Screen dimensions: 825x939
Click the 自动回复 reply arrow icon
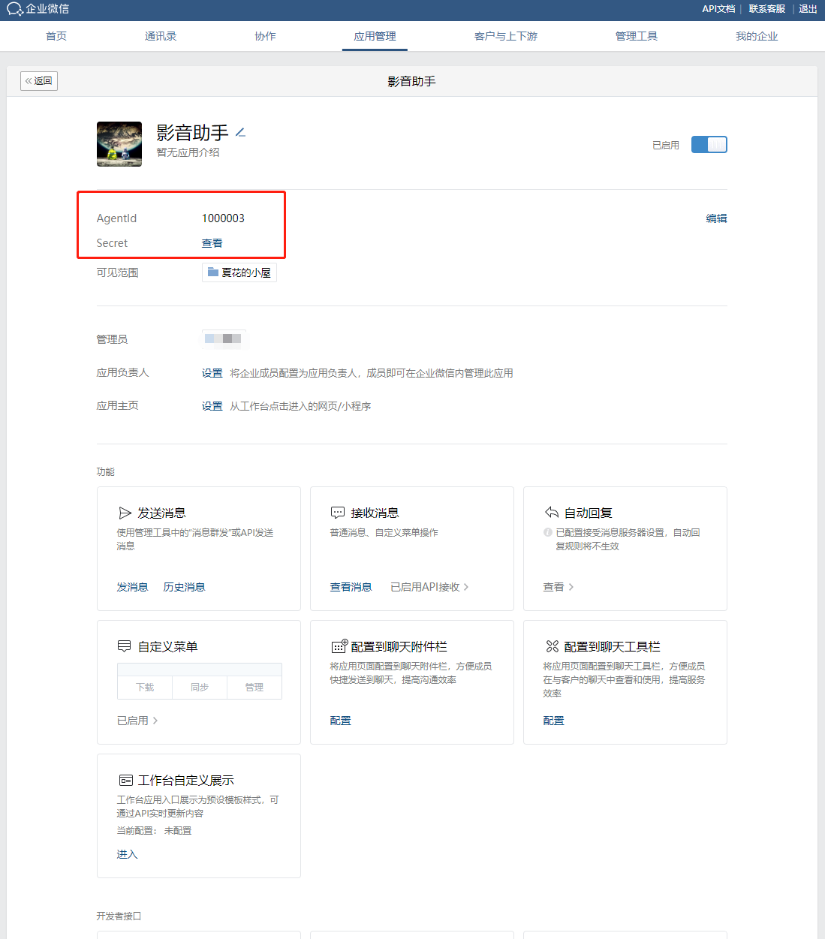[552, 513]
